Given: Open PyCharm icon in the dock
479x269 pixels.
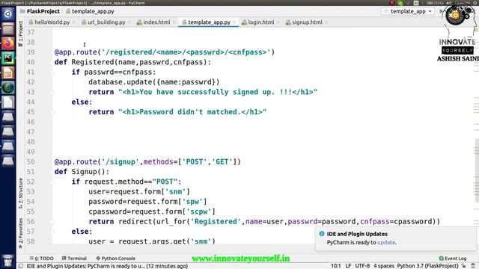Looking at the screenshot, I should pos(7,58).
